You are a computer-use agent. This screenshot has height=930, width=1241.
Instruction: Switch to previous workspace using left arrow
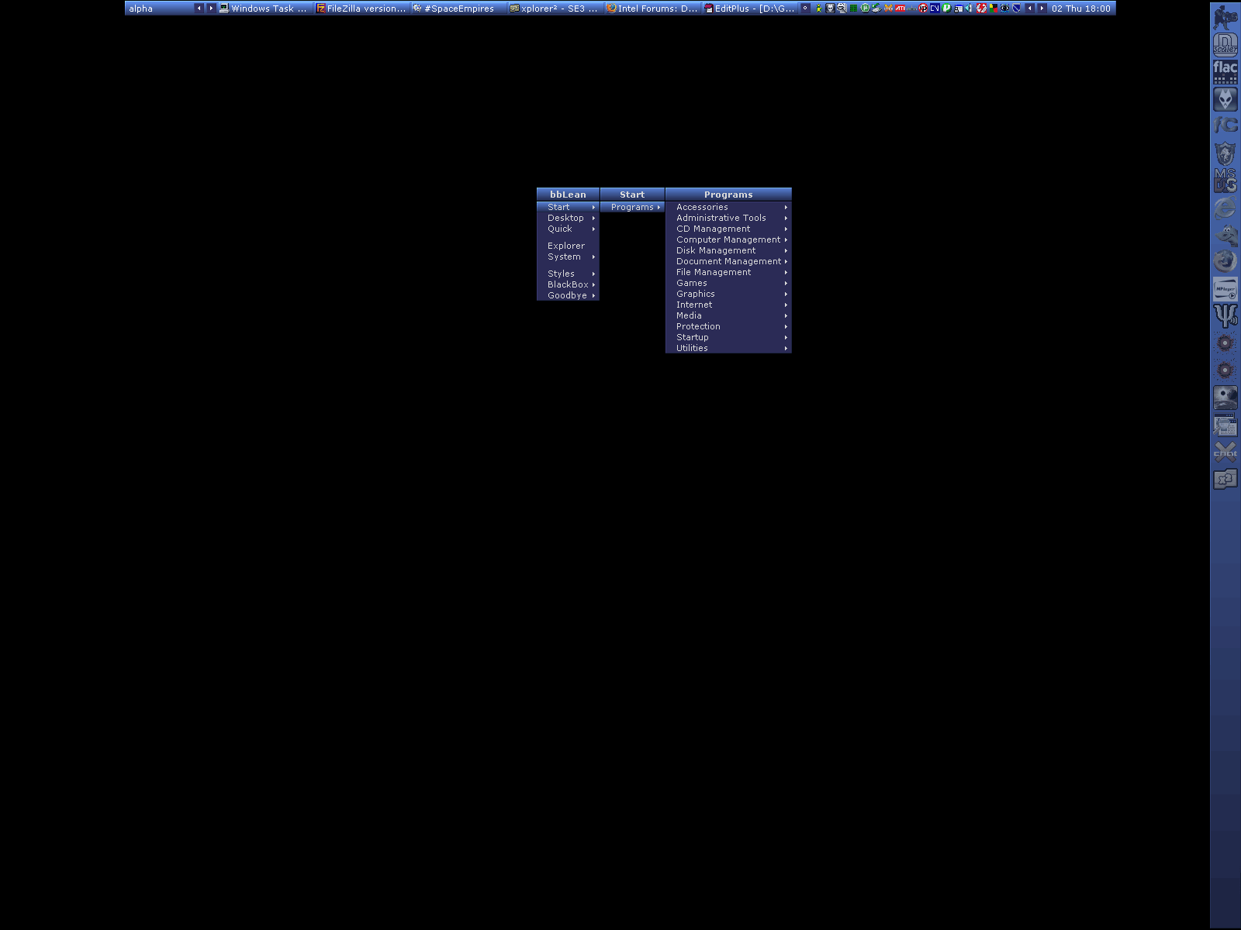click(199, 9)
